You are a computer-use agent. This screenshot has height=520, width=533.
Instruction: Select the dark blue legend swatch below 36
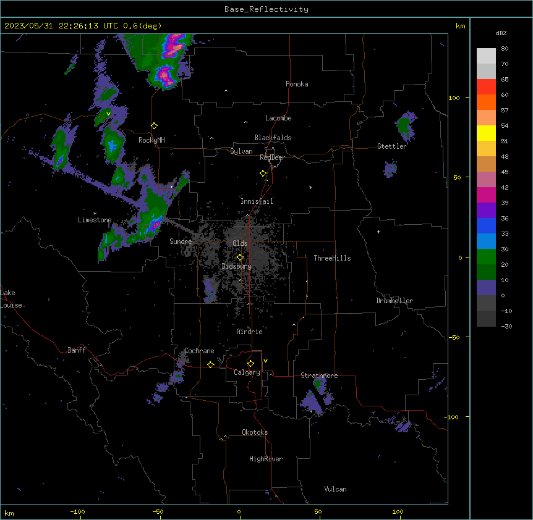486,225
